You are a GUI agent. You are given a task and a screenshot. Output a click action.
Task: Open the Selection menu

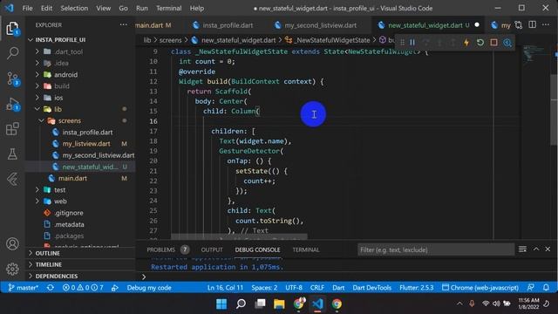click(x=74, y=8)
